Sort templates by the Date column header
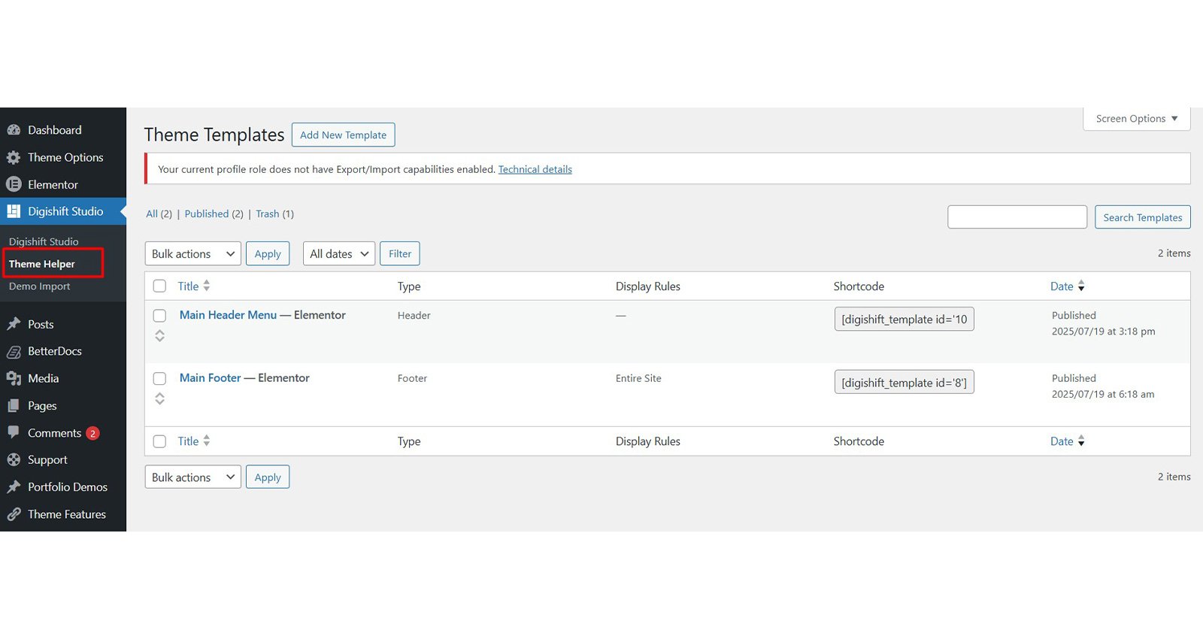 (1062, 286)
